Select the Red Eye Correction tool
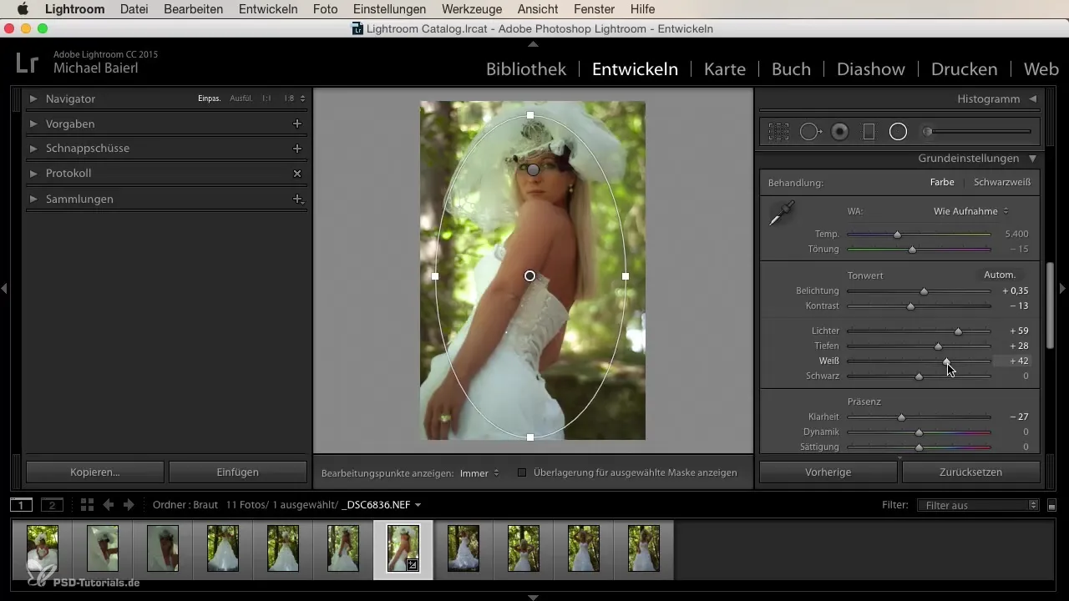1069x601 pixels. pos(840,132)
